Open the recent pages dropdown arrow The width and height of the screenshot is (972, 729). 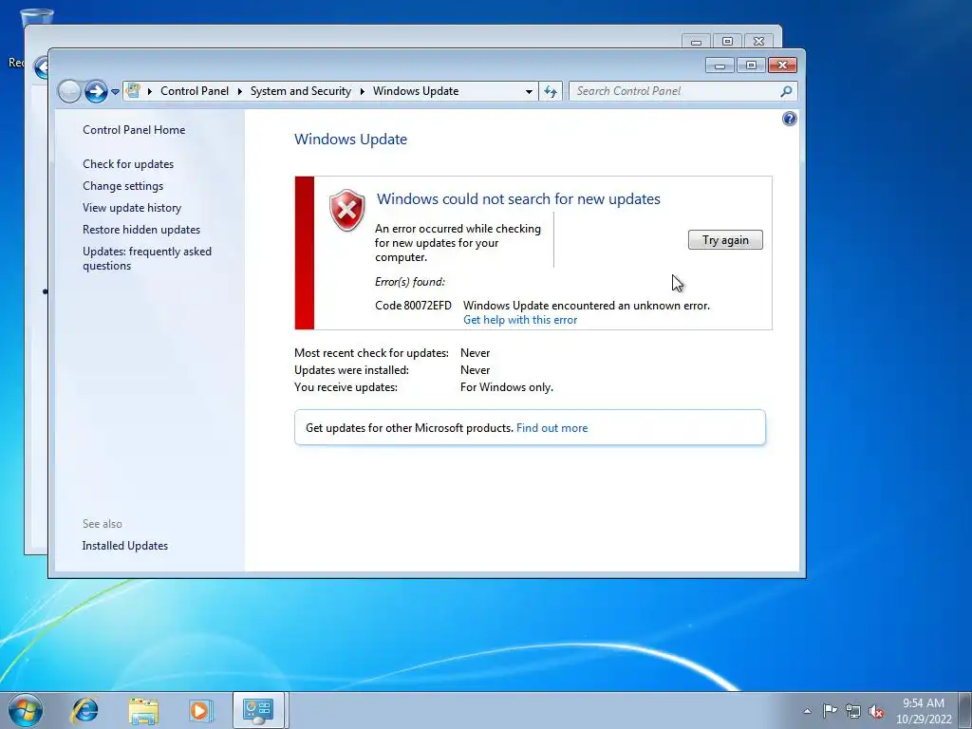coord(115,92)
